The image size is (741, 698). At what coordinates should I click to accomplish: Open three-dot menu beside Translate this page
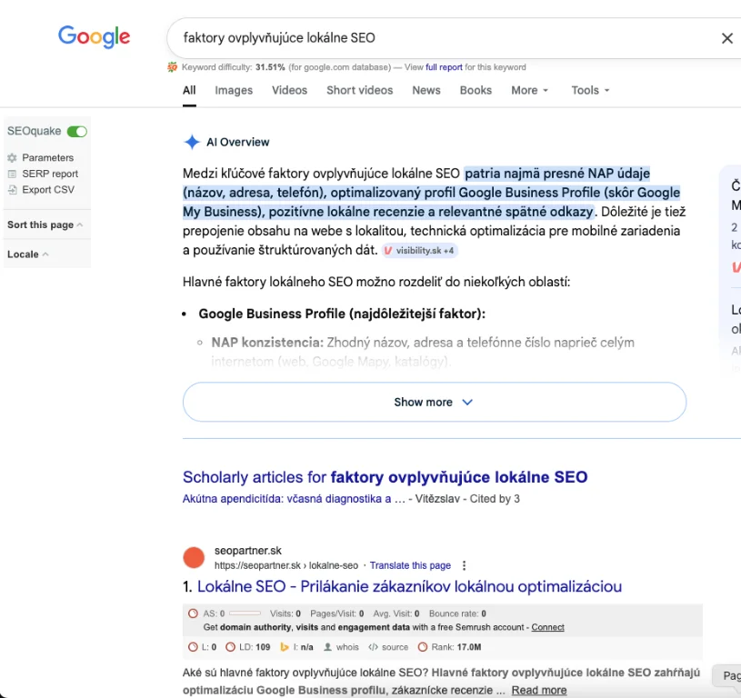point(465,565)
